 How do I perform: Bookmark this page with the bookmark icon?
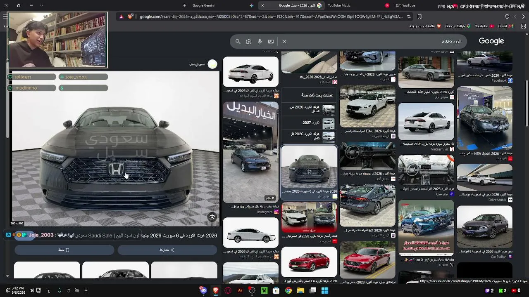pos(419,16)
